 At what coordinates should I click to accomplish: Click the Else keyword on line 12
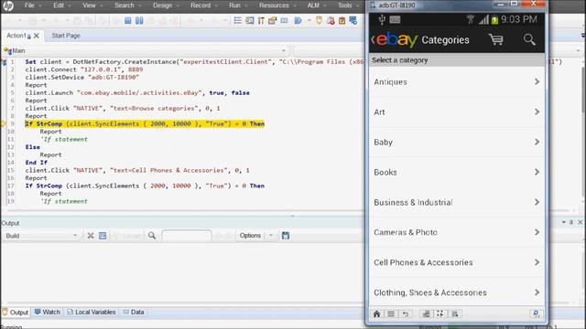coord(33,147)
